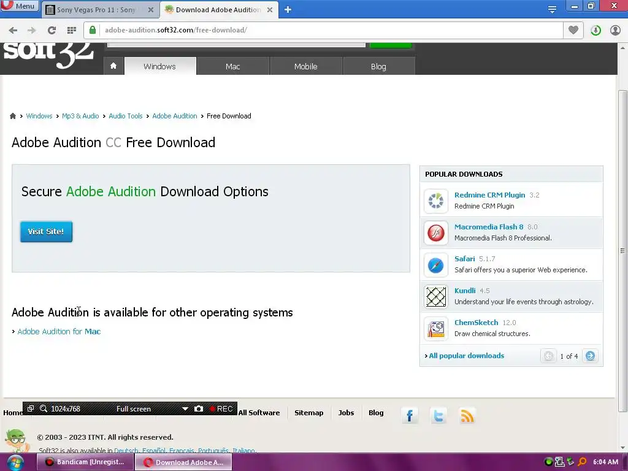The width and height of the screenshot is (628, 471).
Task: Open the Sitemap footer link
Action: (309, 413)
